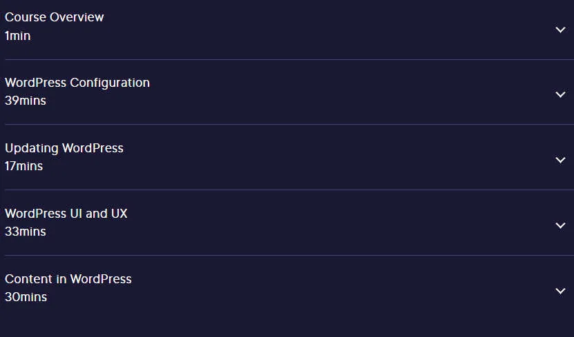Click chevron beside Updating WordPress
The height and width of the screenshot is (337, 574).
[x=560, y=160]
